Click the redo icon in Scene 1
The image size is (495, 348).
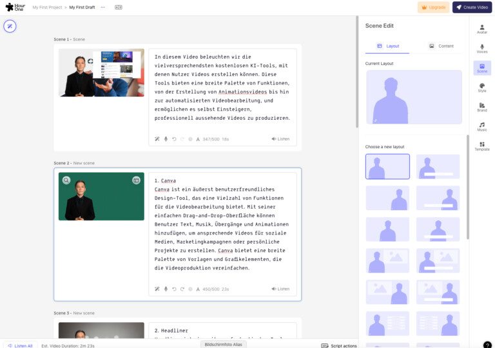(182, 139)
